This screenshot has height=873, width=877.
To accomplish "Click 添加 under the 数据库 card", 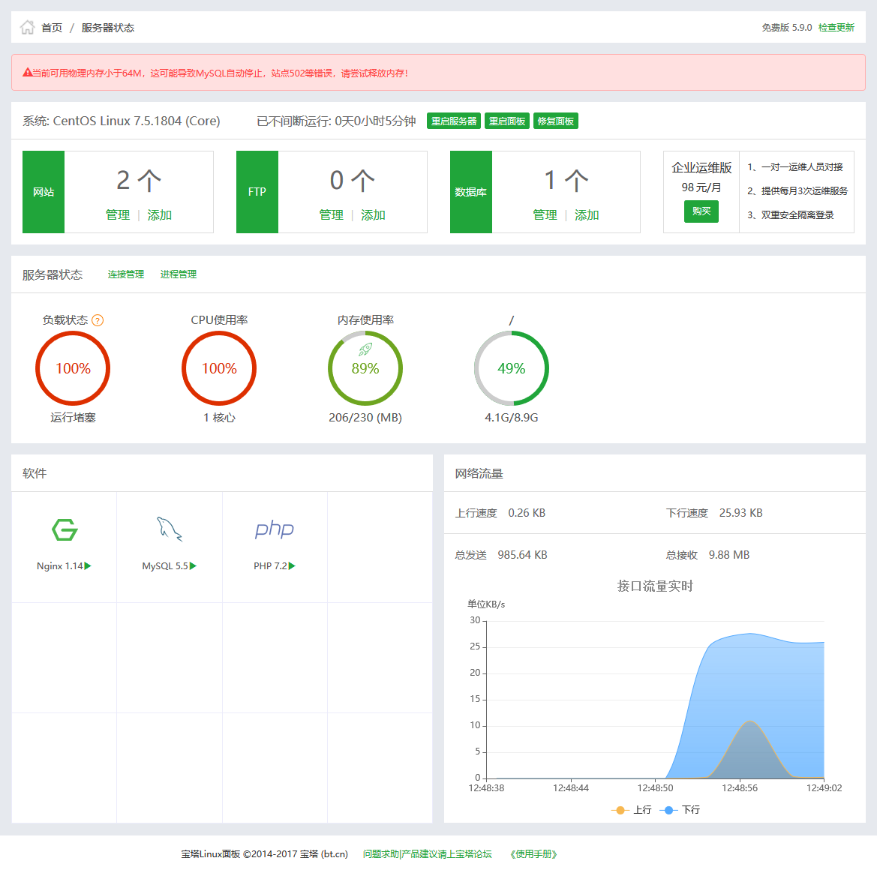I will (x=587, y=215).
